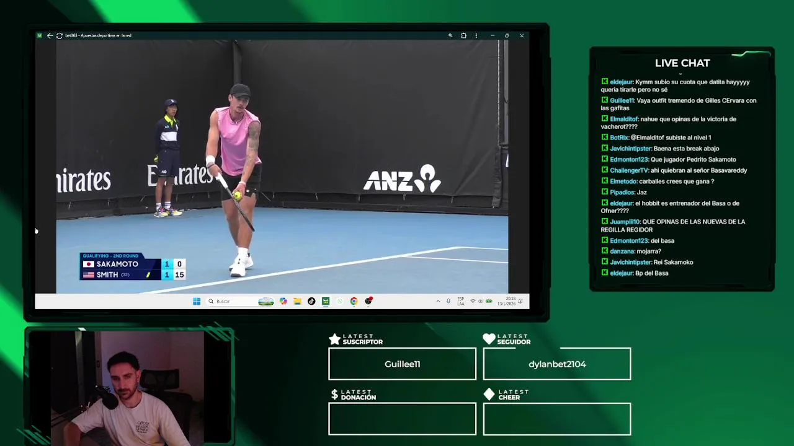The width and height of the screenshot is (794, 446).
Task: Open the three-dot browser menu
Action: click(476, 35)
